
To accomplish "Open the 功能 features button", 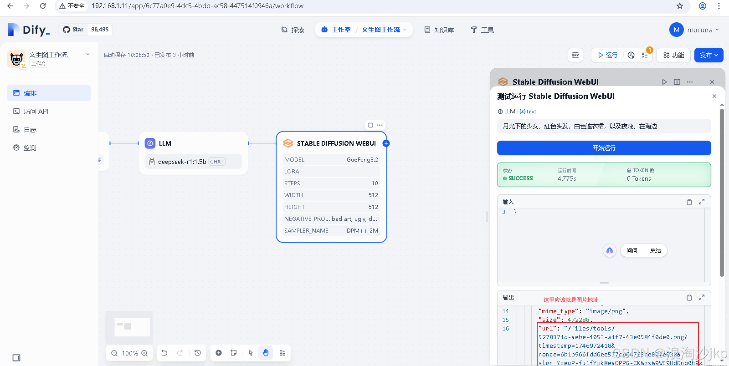I will point(673,55).
